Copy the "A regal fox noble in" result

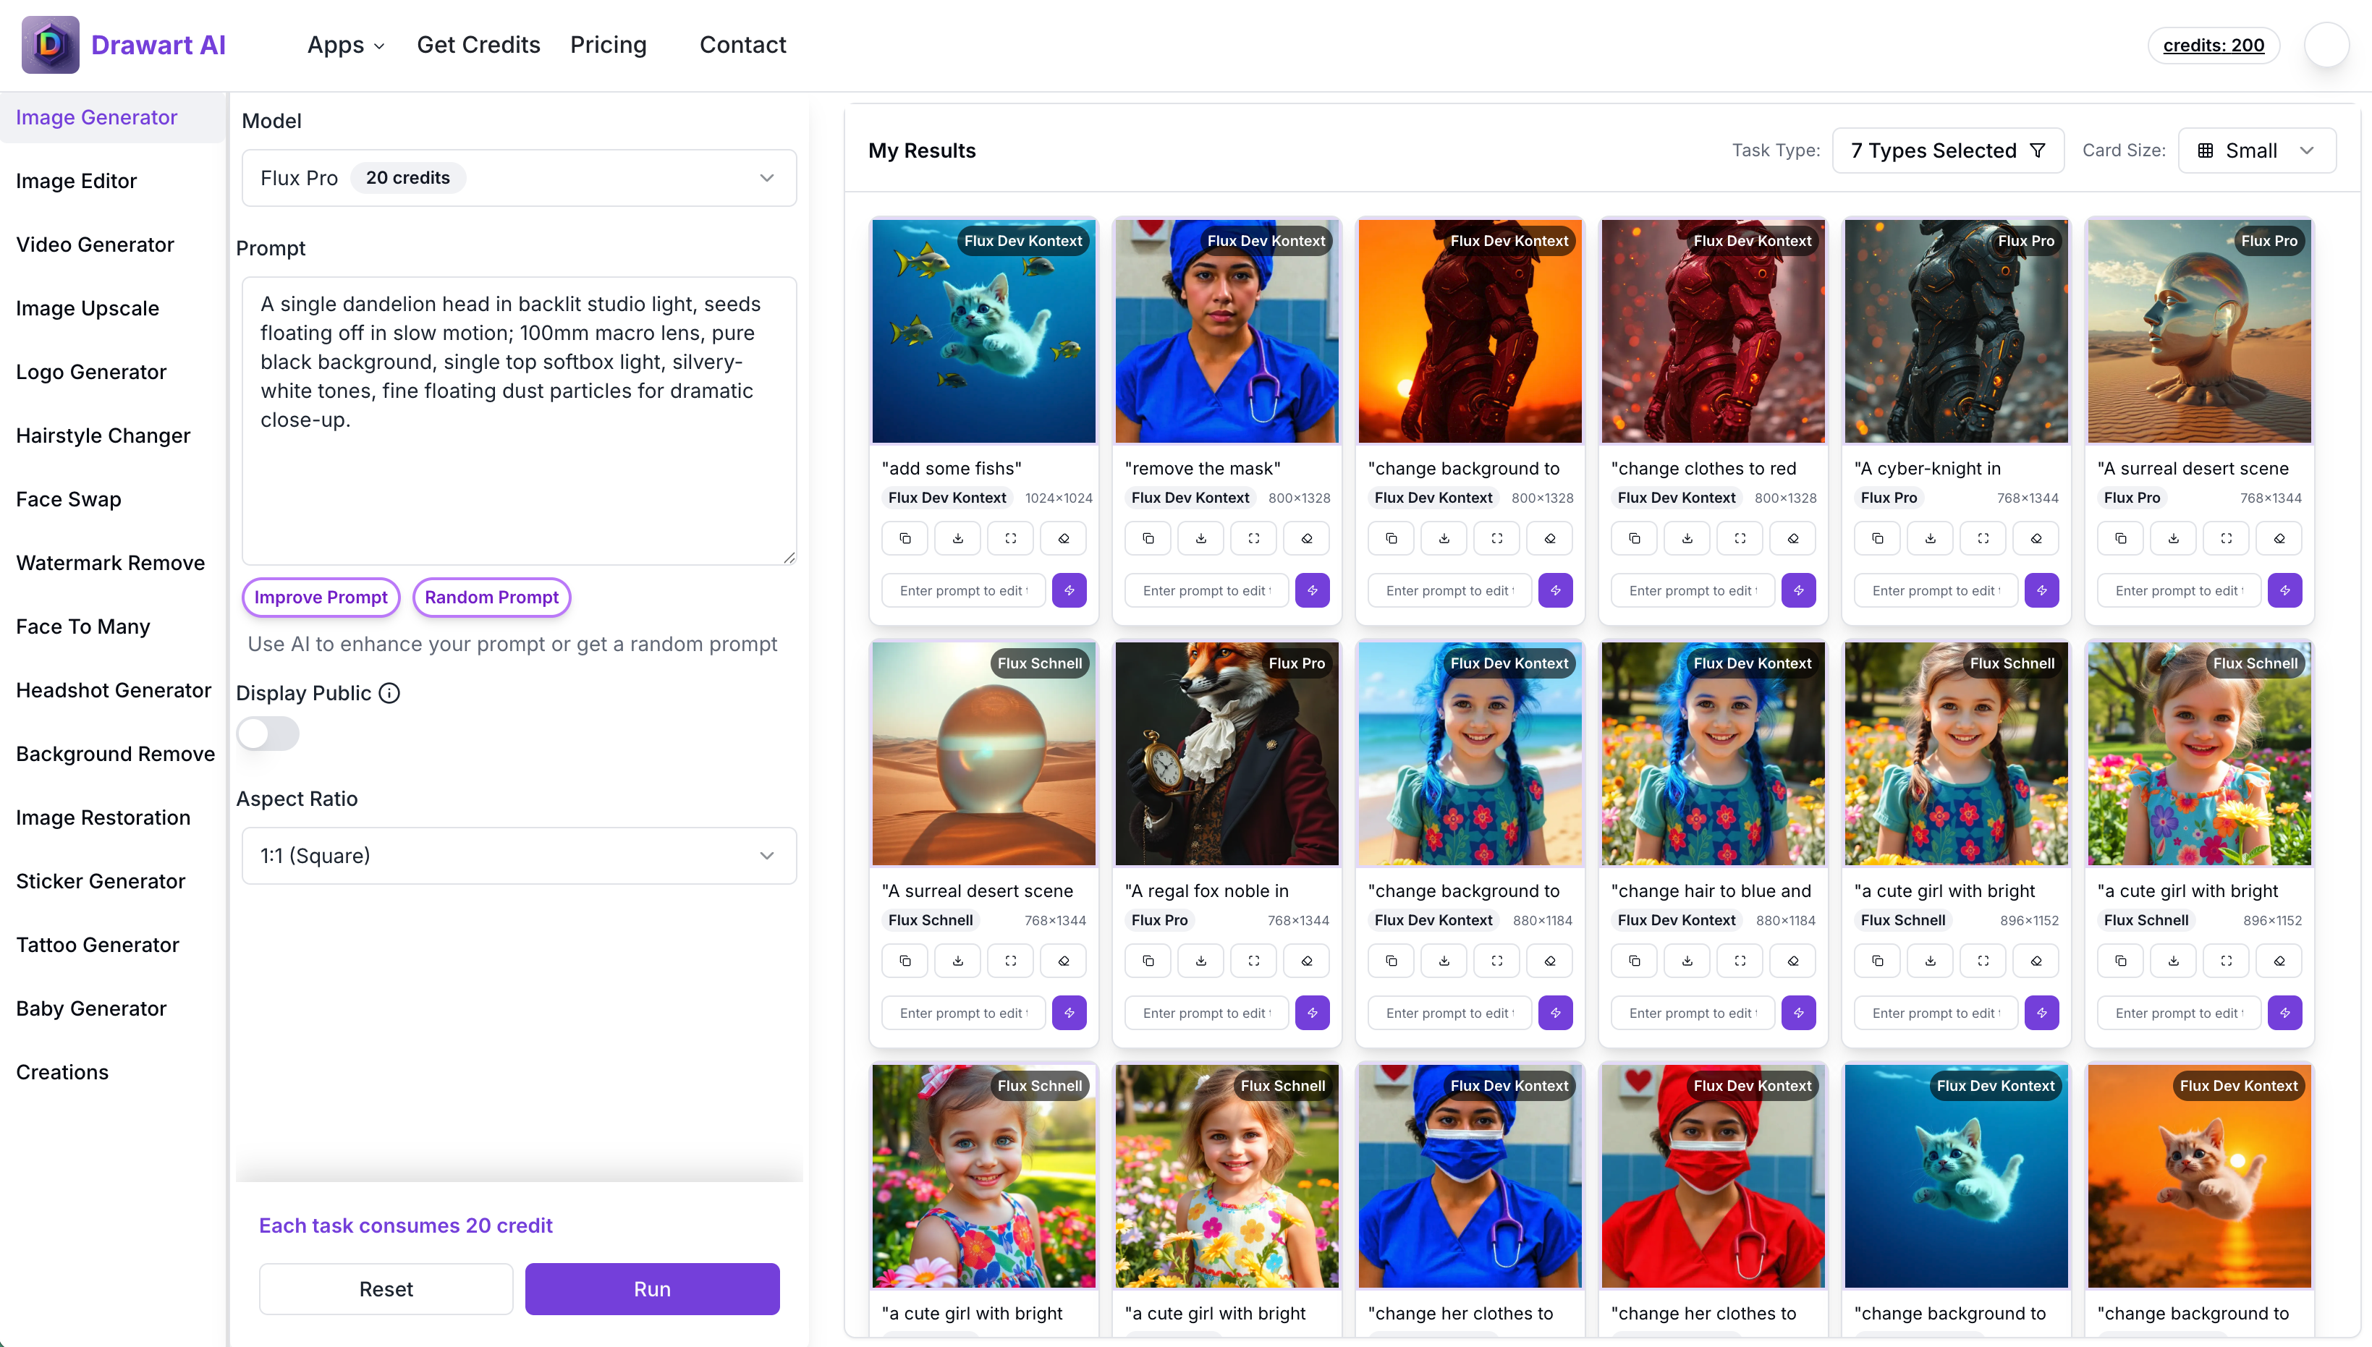tap(1148, 961)
